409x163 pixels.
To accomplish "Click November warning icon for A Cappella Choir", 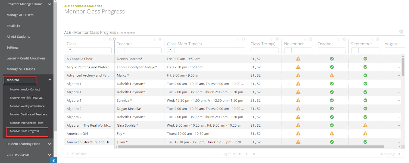I will (x=298, y=59).
